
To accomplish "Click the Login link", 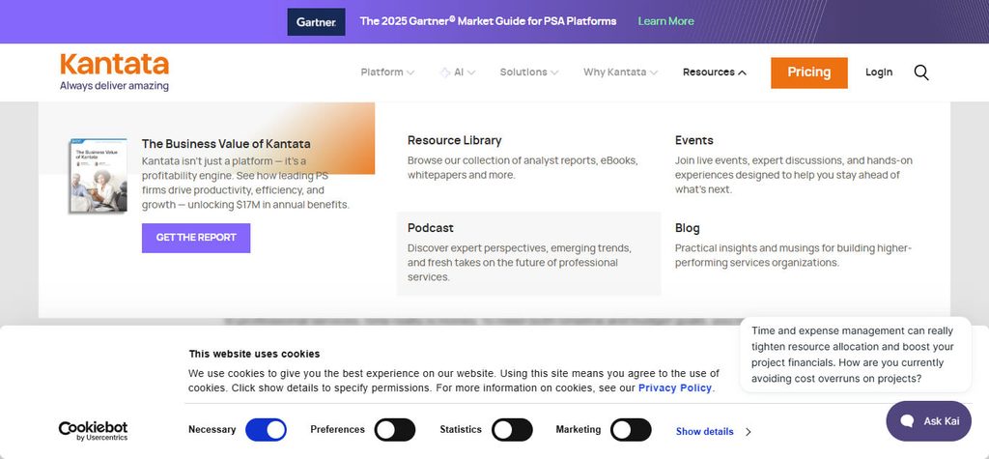I will 879,72.
